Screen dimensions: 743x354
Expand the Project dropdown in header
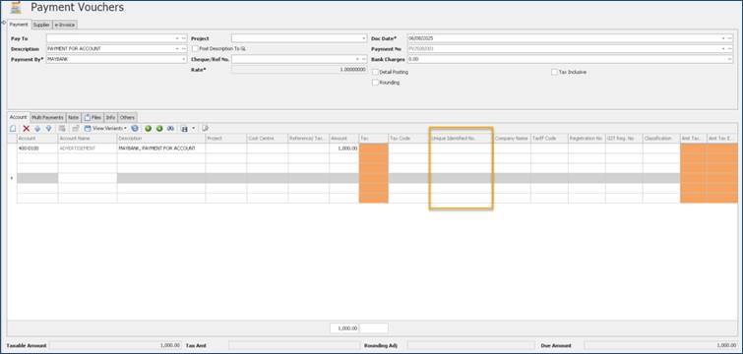(x=364, y=38)
